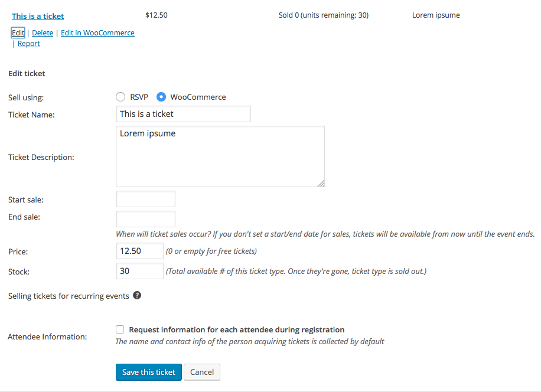The width and height of the screenshot is (541, 392).
Task: Open the 'This is a ticket' link
Action: 38,16
